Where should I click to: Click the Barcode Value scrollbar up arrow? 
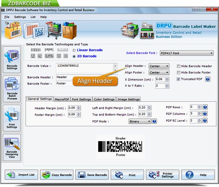[115, 66]
